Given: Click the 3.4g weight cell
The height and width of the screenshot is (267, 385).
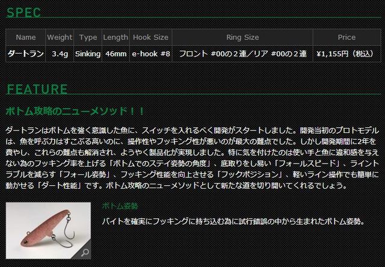Looking at the screenshot, I should click(x=60, y=54).
